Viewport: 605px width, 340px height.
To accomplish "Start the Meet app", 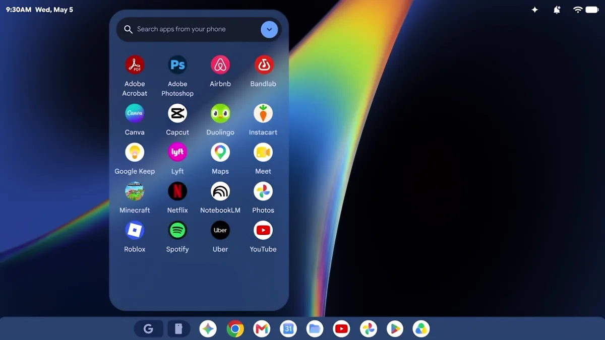I will click(x=263, y=152).
